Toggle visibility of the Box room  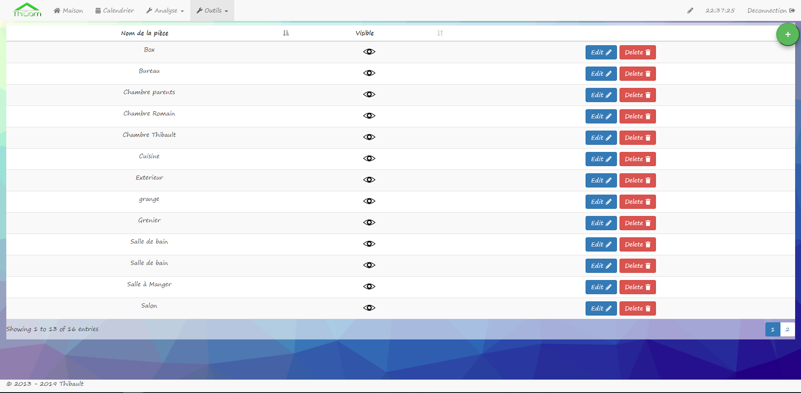click(369, 51)
